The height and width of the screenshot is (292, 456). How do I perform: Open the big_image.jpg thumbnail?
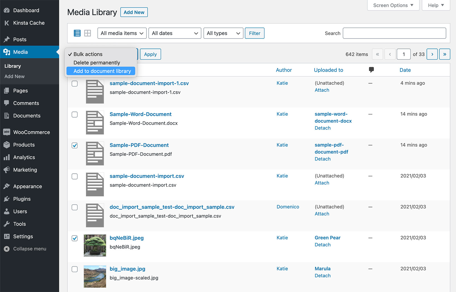click(x=95, y=276)
